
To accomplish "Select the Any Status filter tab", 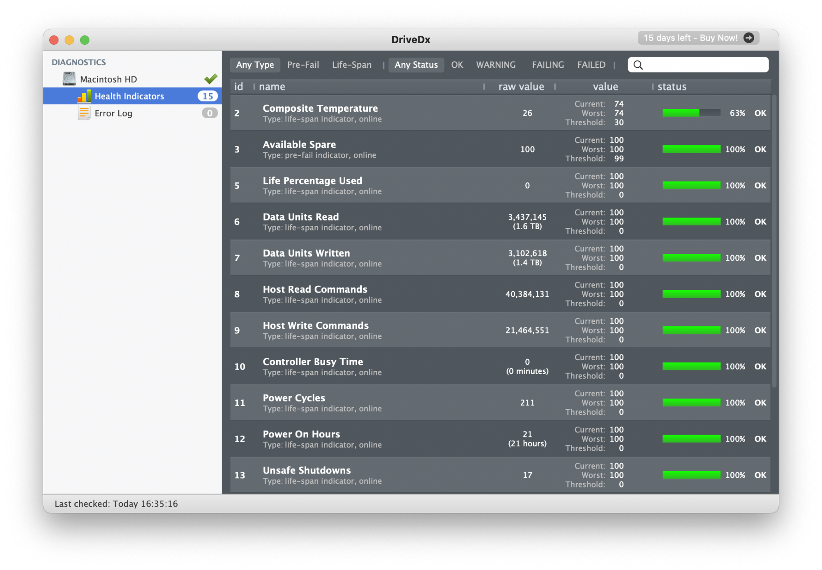I will click(416, 65).
